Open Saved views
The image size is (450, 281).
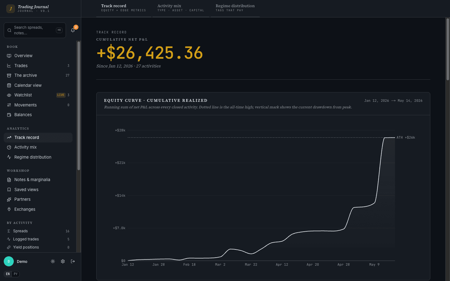click(x=38, y=190)
